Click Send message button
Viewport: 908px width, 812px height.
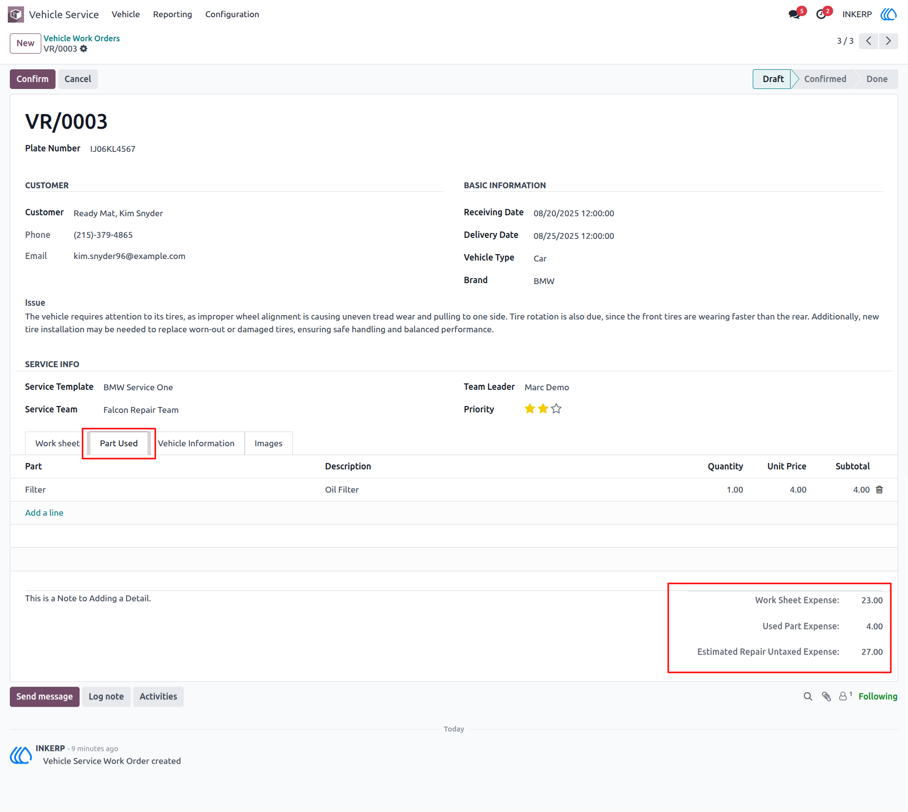(45, 696)
